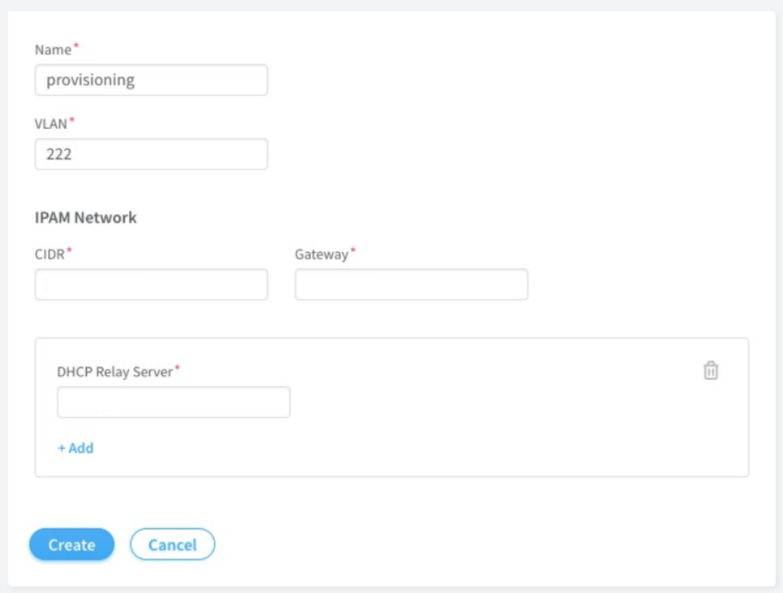Click the VLAN field label
This screenshot has width=783, height=593.
coord(51,124)
